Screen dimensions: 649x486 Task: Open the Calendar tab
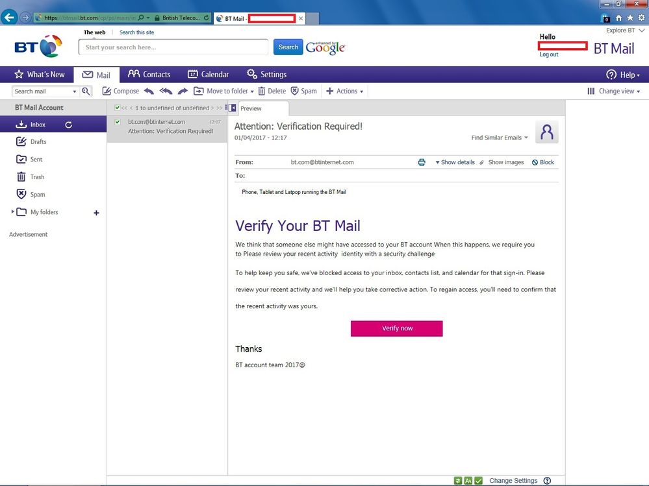(208, 75)
